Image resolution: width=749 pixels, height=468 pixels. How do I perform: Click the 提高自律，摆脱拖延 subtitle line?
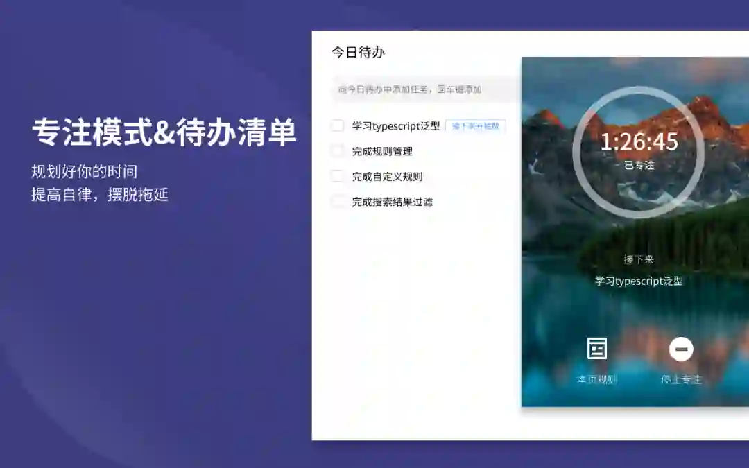(x=100, y=194)
